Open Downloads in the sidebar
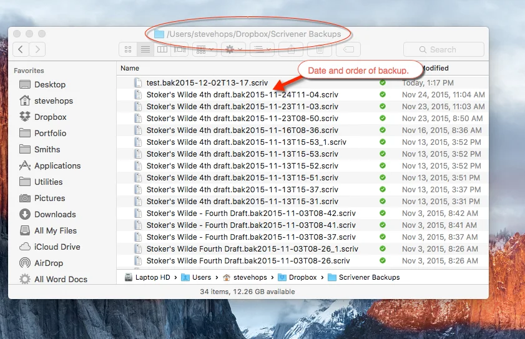 47,214
